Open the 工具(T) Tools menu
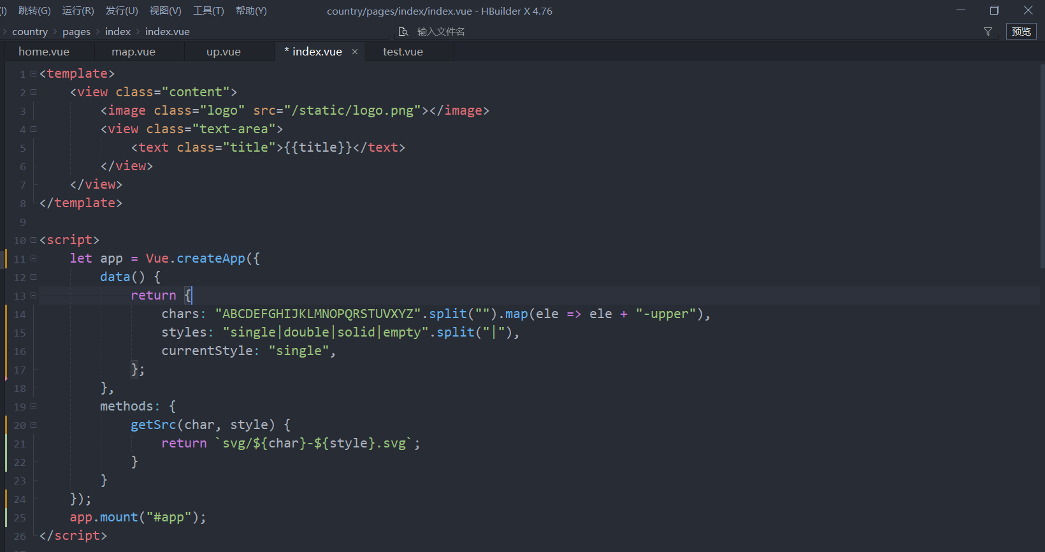The height and width of the screenshot is (552, 1045). coord(208,11)
